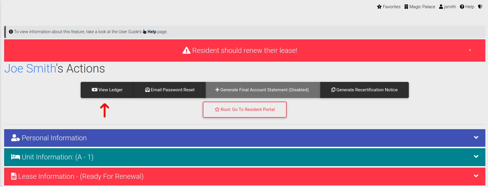The width and height of the screenshot is (488, 187).
Task: Click Generate Final Account Statement (Disabled)
Action: tap(263, 90)
